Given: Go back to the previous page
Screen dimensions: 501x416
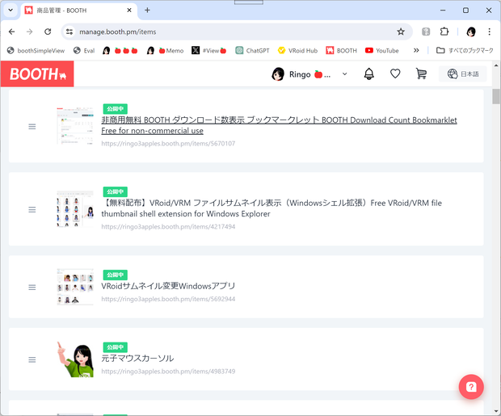Looking at the screenshot, I should tap(12, 32).
